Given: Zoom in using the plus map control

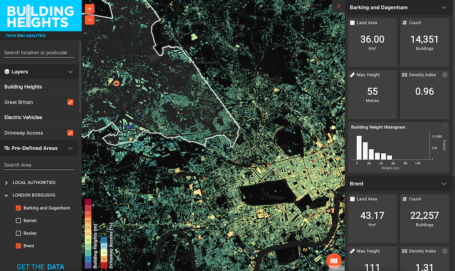Looking at the screenshot, I should coord(89,8).
